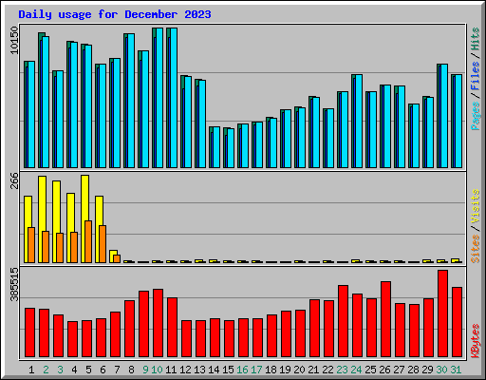Screen dimensions: 486x380
Task: Click the "Hits" legend label
Action: pos(476,39)
